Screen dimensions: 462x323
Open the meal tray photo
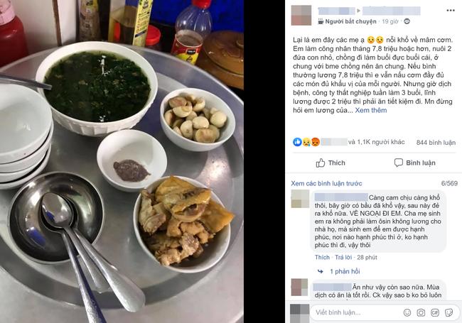[122, 162]
